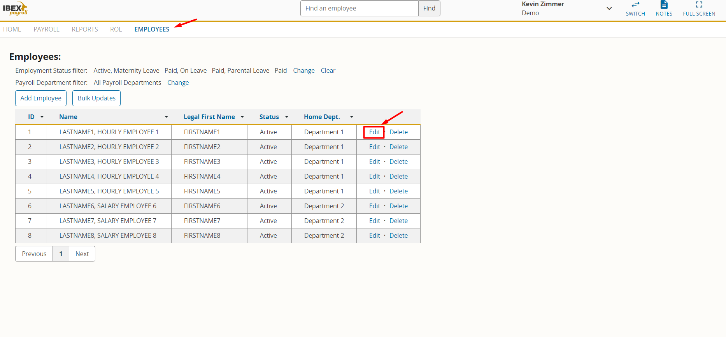Change the Payroll Department filter
This screenshot has width=726, height=337.
pyautogui.click(x=178, y=82)
